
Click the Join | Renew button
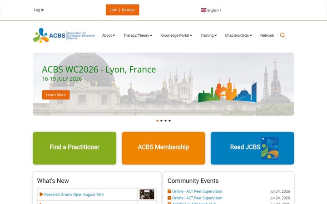123,10
